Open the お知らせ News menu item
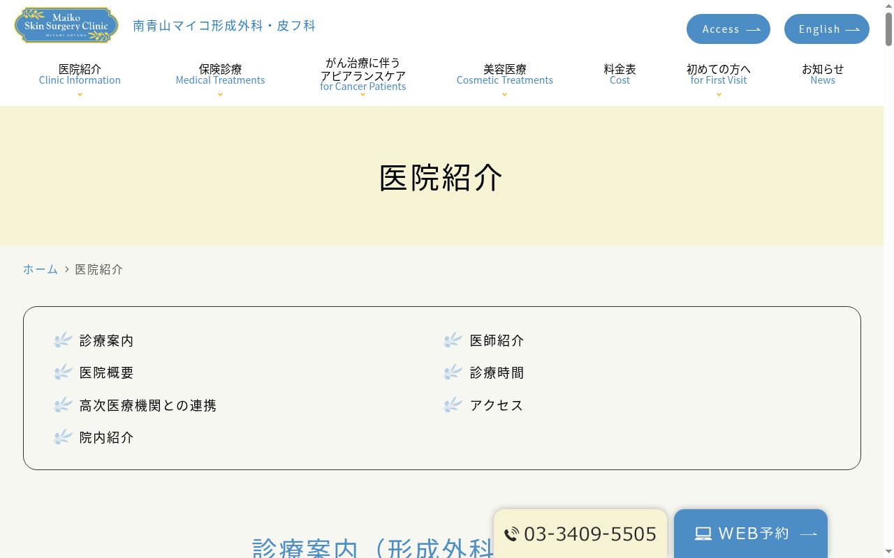The width and height of the screenshot is (894, 558). pos(823,74)
